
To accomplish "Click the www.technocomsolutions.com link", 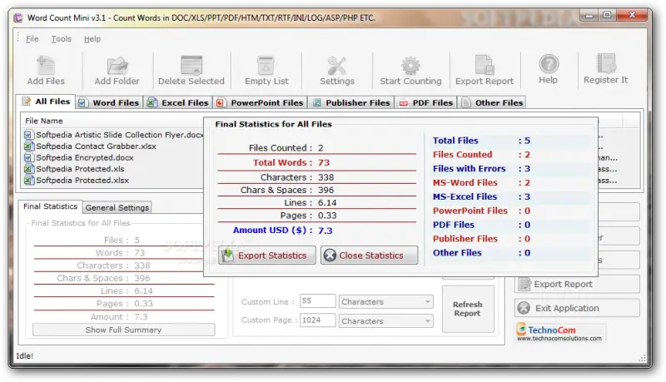I will (559, 339).
